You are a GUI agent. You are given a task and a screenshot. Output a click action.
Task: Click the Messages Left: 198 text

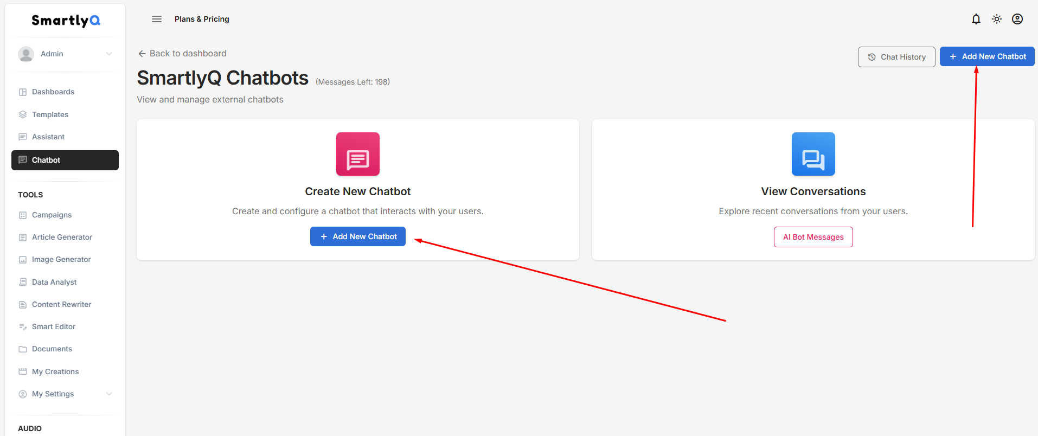[353, 82]
